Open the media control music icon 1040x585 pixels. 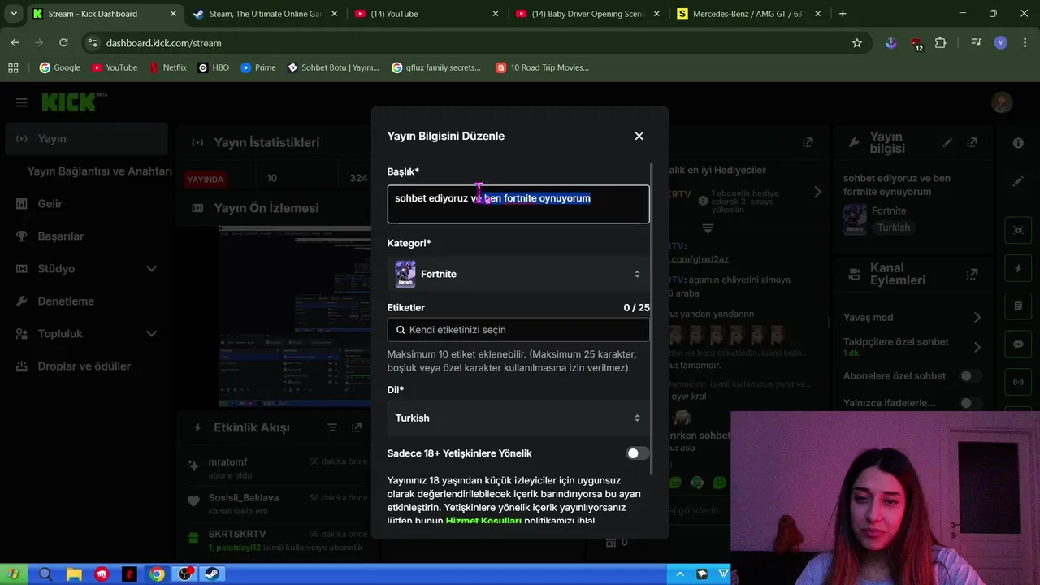pos(977,43)
